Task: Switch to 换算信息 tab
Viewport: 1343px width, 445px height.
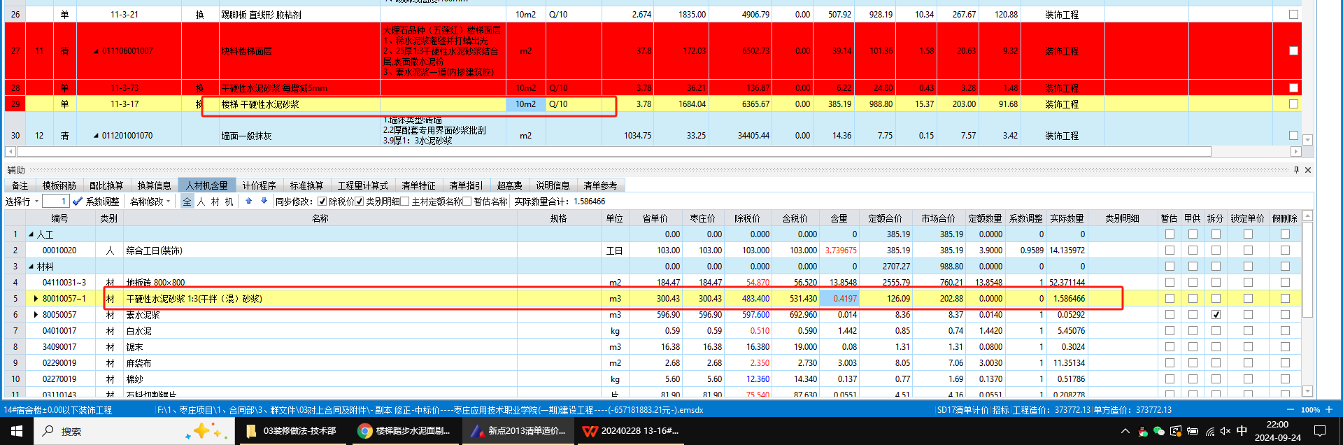Action: (x=154, y=185)
